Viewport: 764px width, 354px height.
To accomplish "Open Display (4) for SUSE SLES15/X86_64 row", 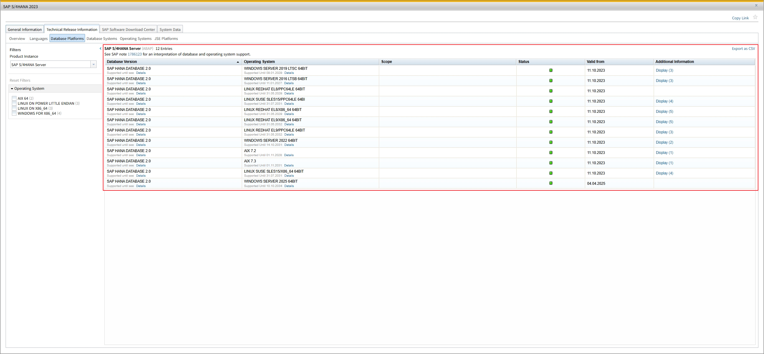I will click(x=664, y=173).
